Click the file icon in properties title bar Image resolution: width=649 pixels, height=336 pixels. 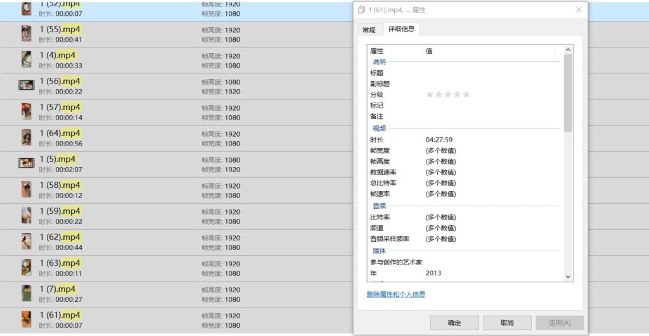(361, 10)
